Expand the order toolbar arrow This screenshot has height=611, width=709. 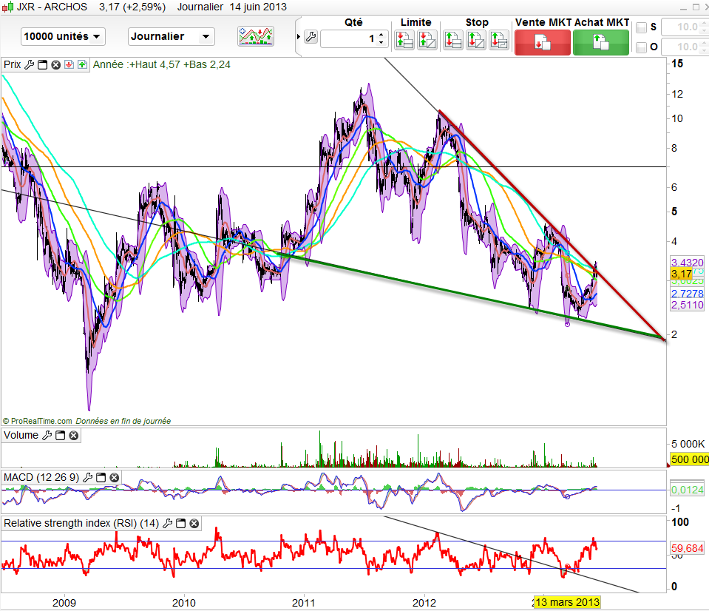(298, 37)
